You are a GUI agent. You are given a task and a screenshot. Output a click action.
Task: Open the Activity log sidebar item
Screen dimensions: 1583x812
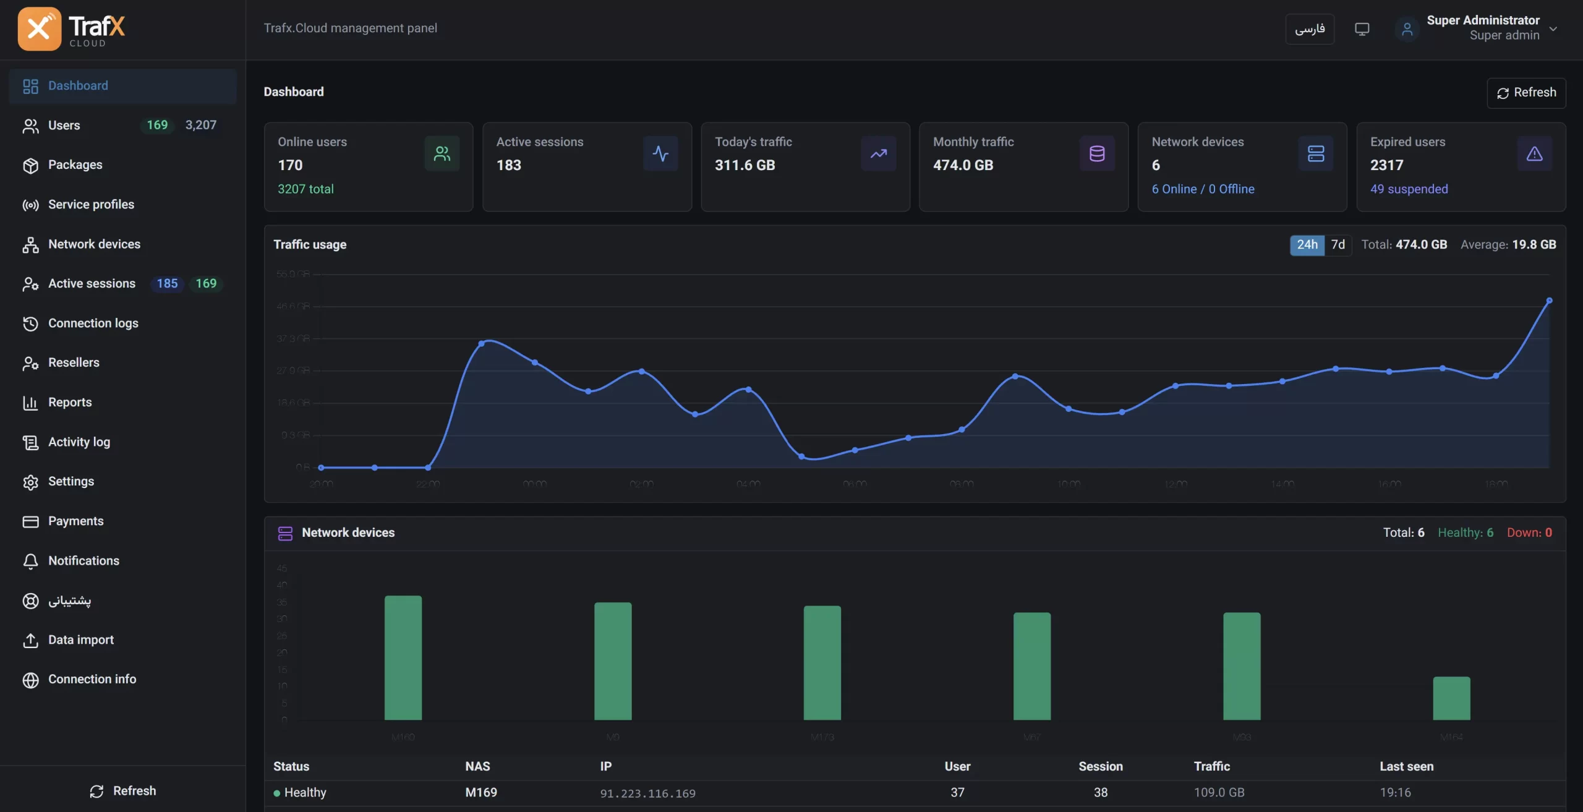click(x=122, y=442)
